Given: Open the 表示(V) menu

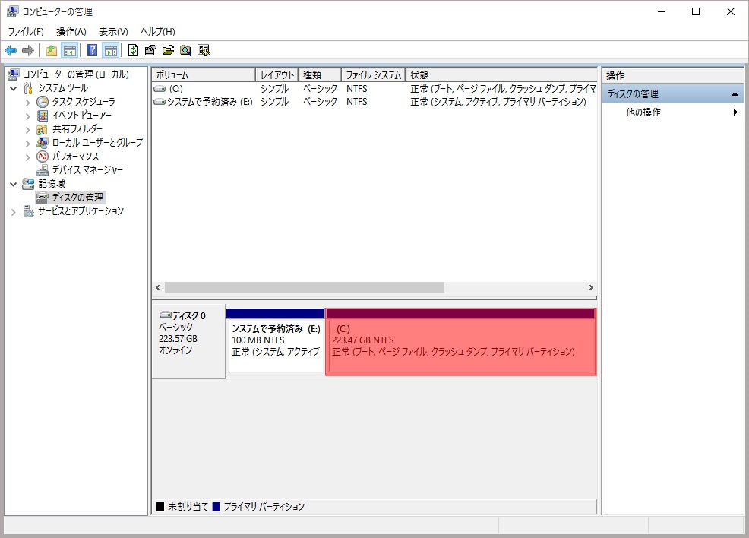Looking at the screenshot, I should point(113,31).
